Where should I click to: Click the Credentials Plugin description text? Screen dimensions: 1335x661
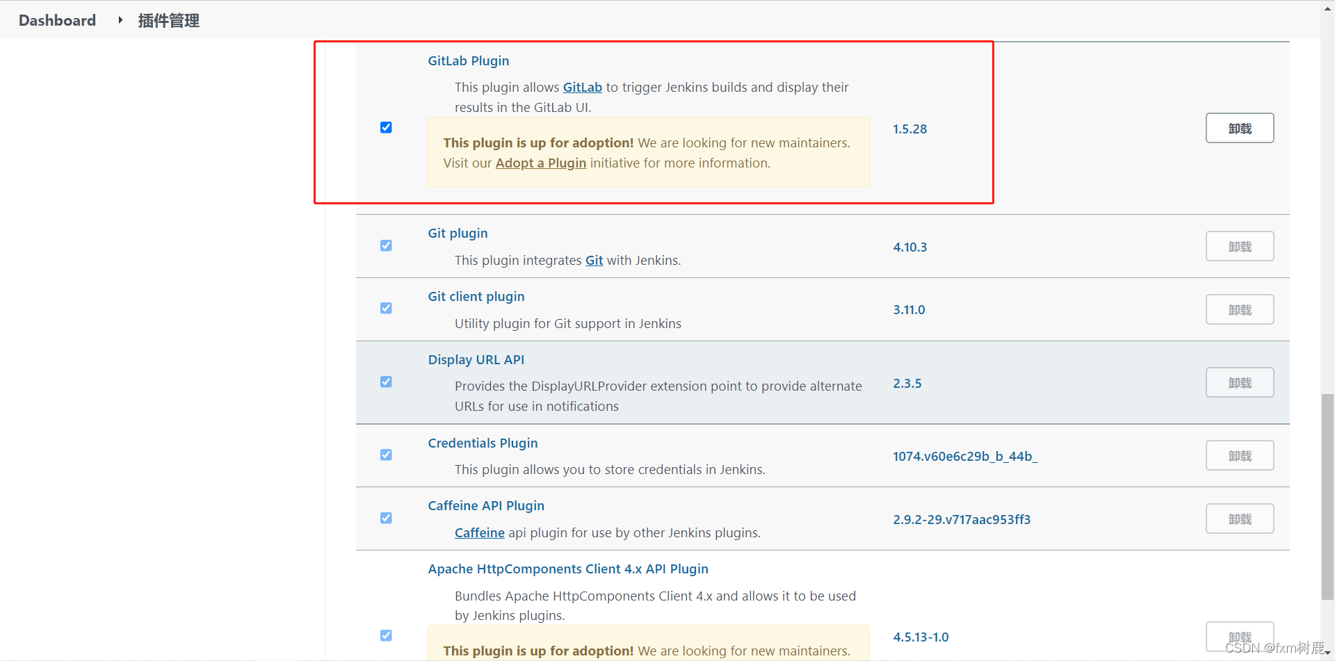point(610,469)
